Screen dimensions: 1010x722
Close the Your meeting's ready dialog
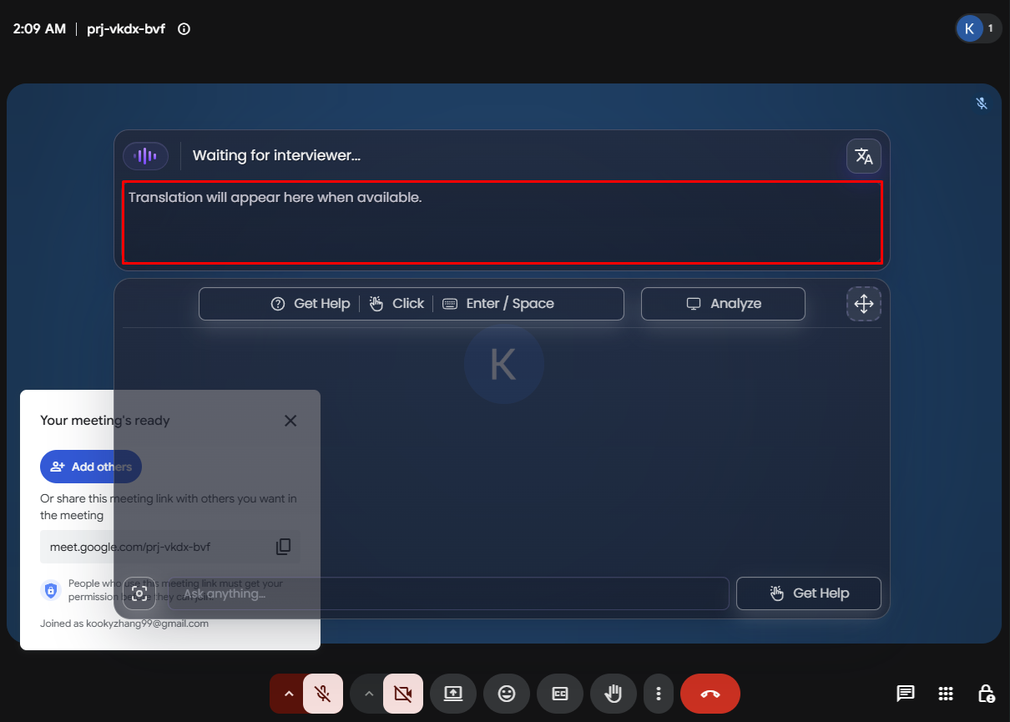tap(290, 421)
